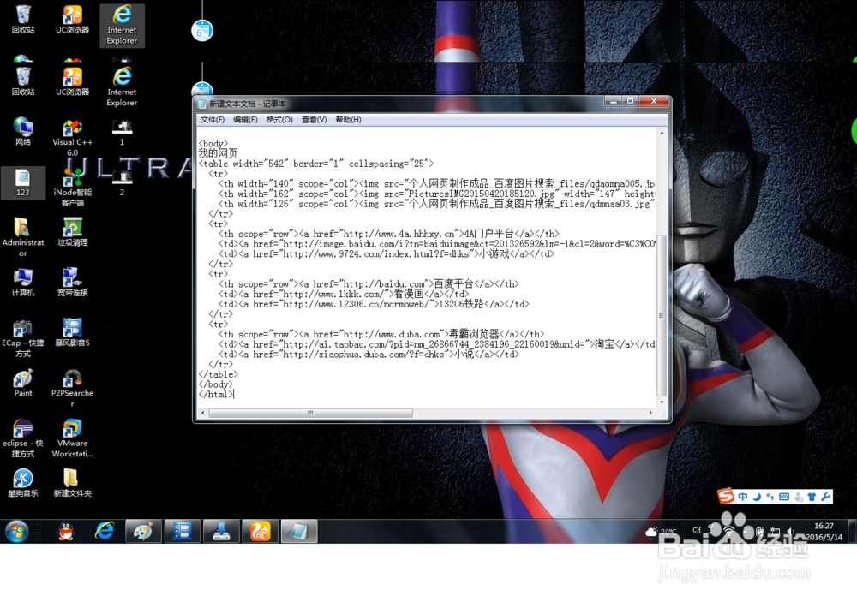
Task: Switch to Notepad taskbar button
Action: [x=299, y=531]
